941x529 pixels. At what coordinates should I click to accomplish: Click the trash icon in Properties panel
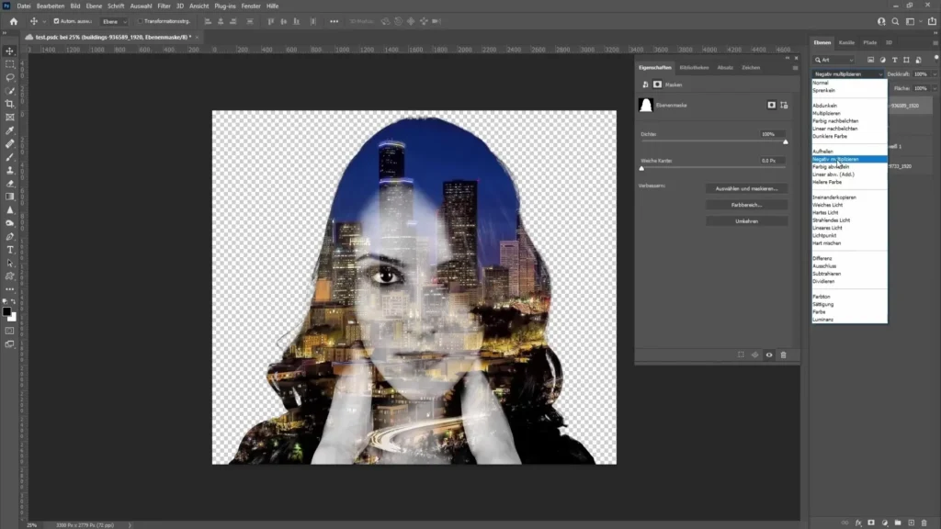point(783,355)
